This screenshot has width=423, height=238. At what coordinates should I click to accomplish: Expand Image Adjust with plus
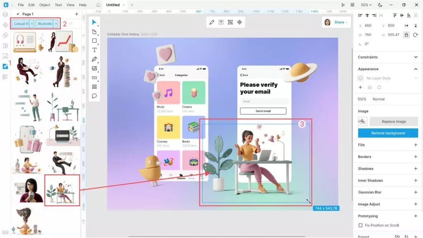pyautogui.click(x=416, y=204)
